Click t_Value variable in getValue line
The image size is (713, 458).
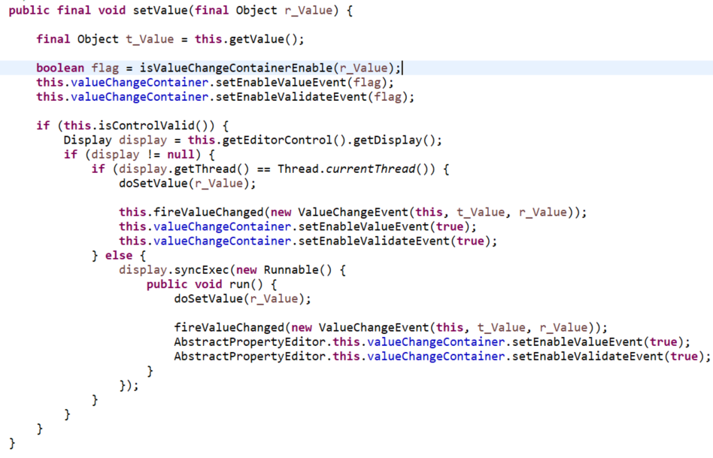[x=150, y=39]
